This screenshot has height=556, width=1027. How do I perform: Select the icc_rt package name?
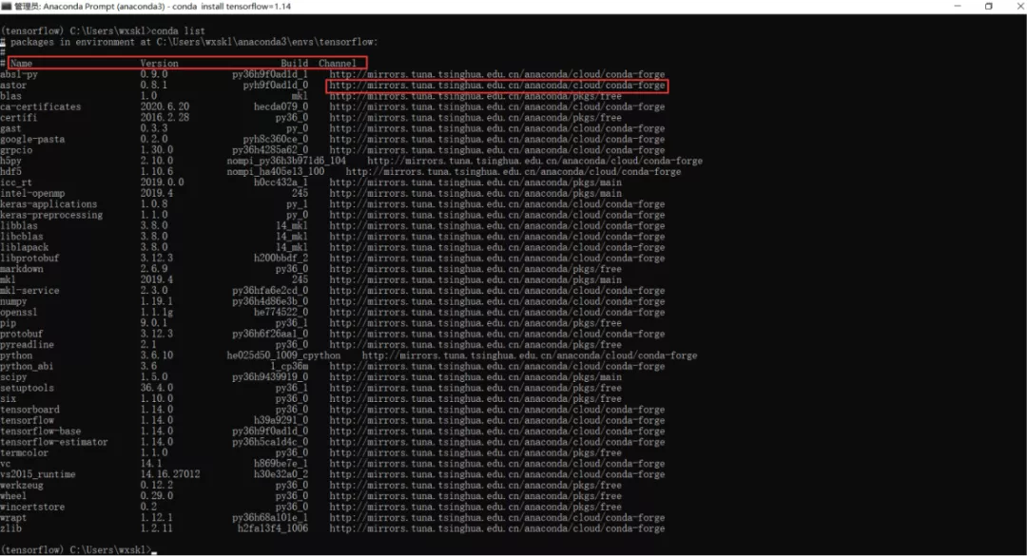(16, 182)
